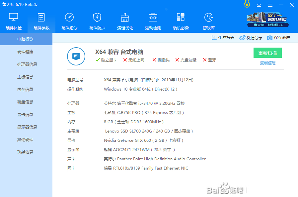Viewport: 298px width, 197px height.
Task: Click the Lenovo SSD SL700 240G value
Action: point(149,131)
